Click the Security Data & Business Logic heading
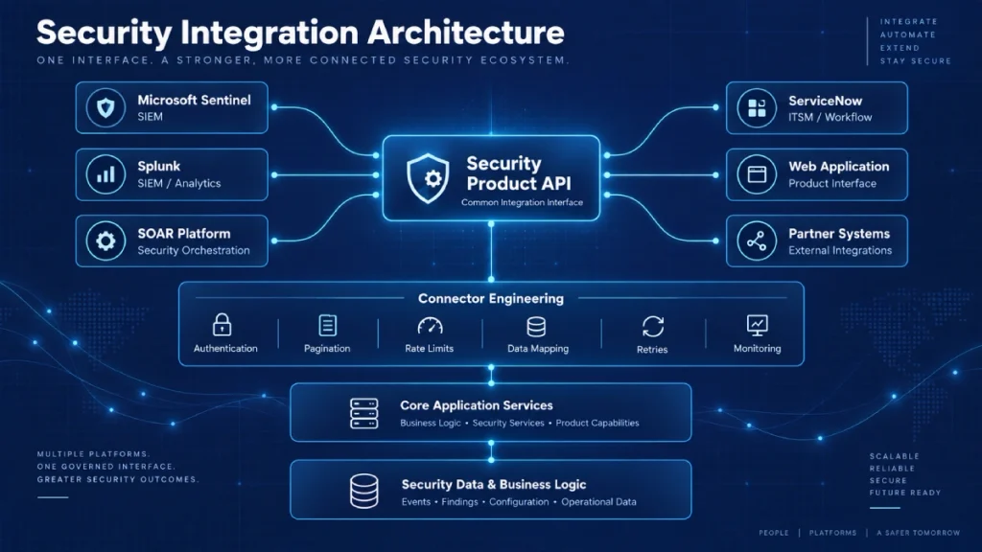Screen dimensions: 982x552 point(494,484)
